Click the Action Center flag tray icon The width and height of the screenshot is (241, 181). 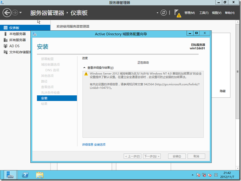(x=198, y=175)
